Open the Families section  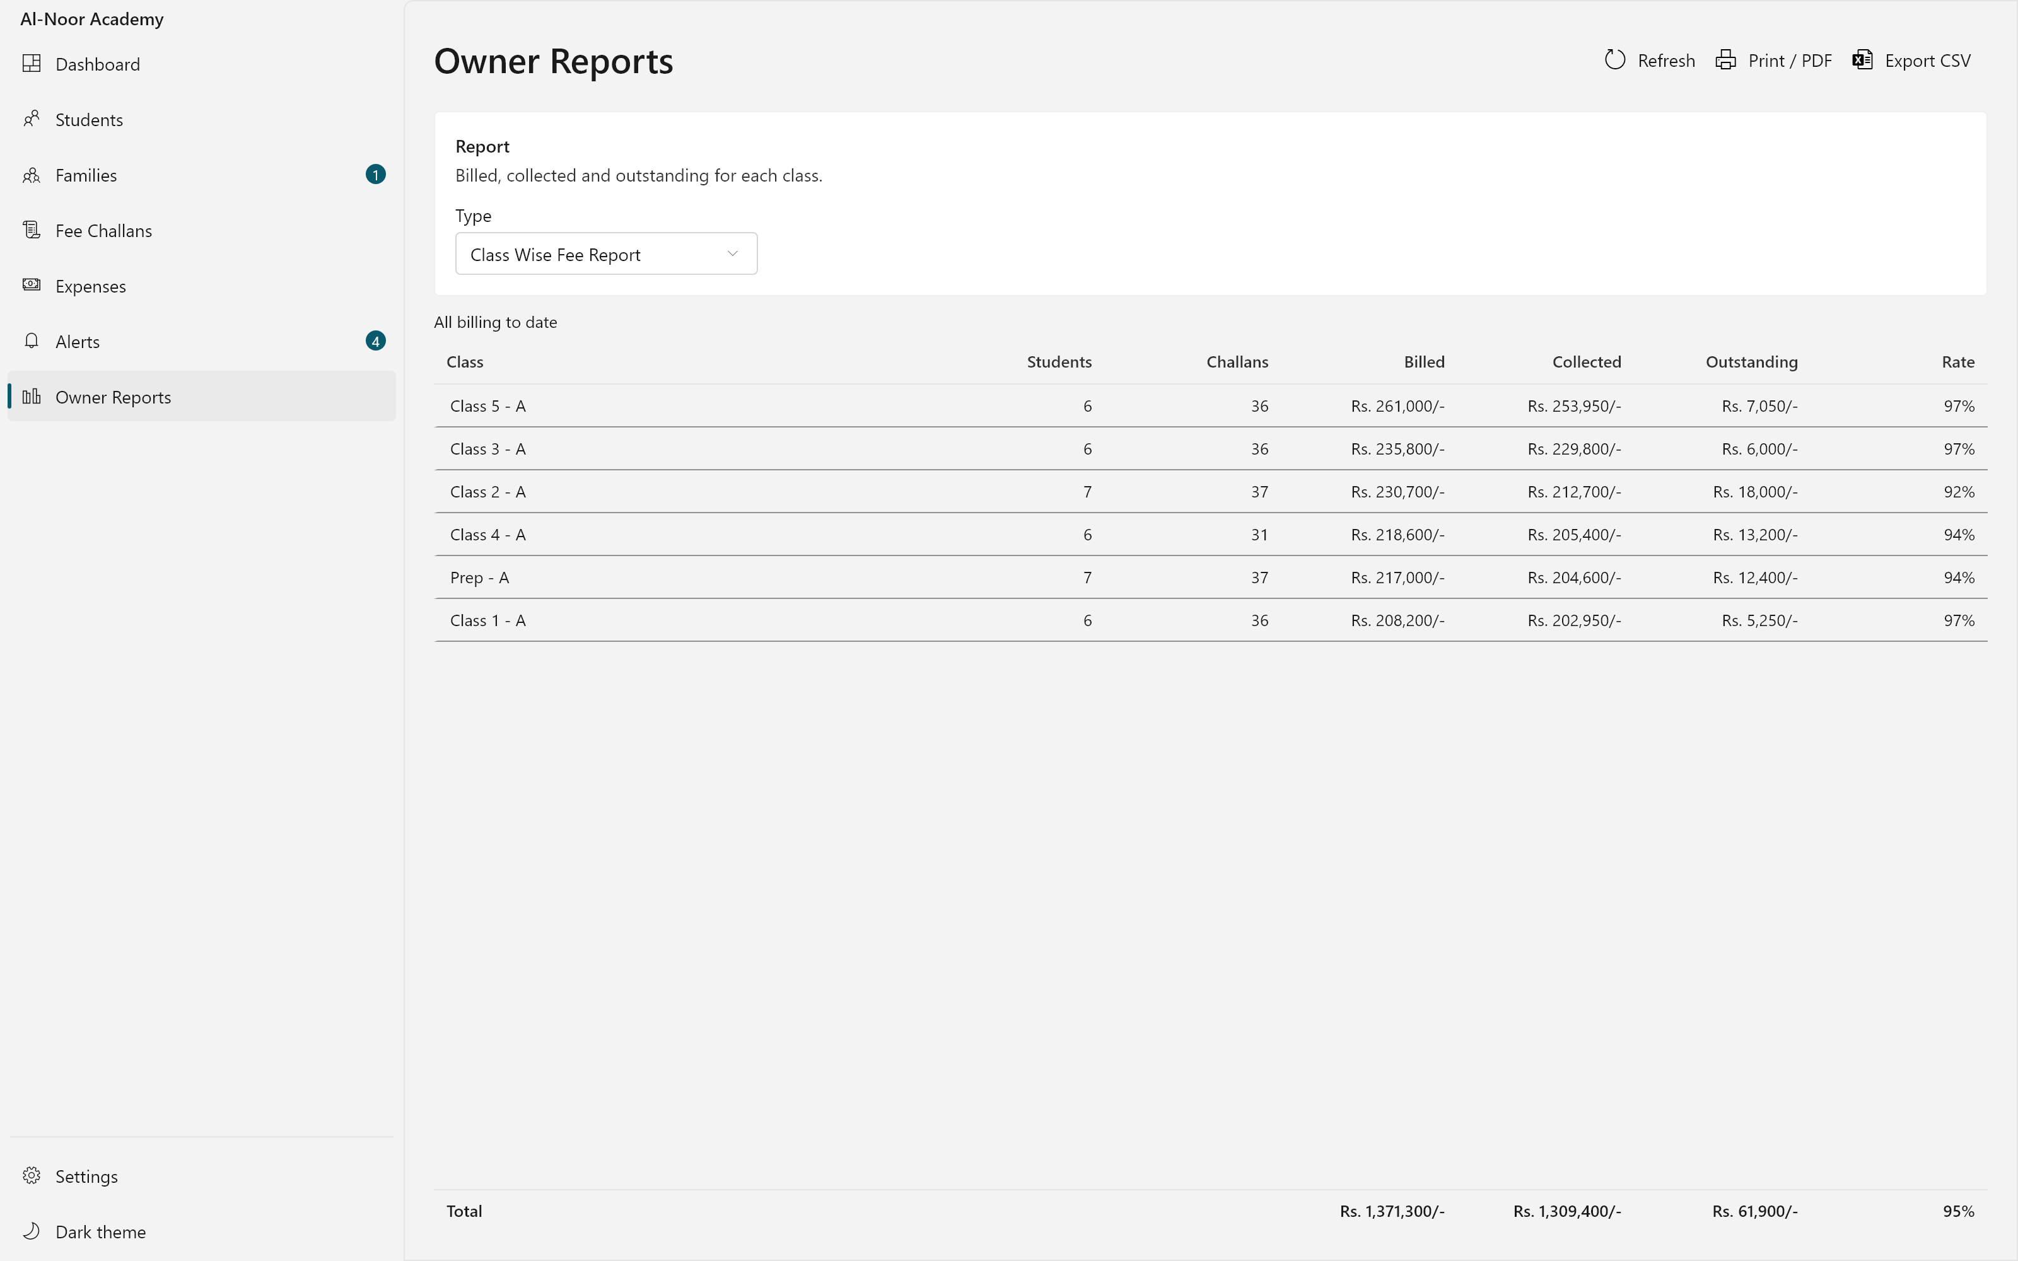click(202, 175)
